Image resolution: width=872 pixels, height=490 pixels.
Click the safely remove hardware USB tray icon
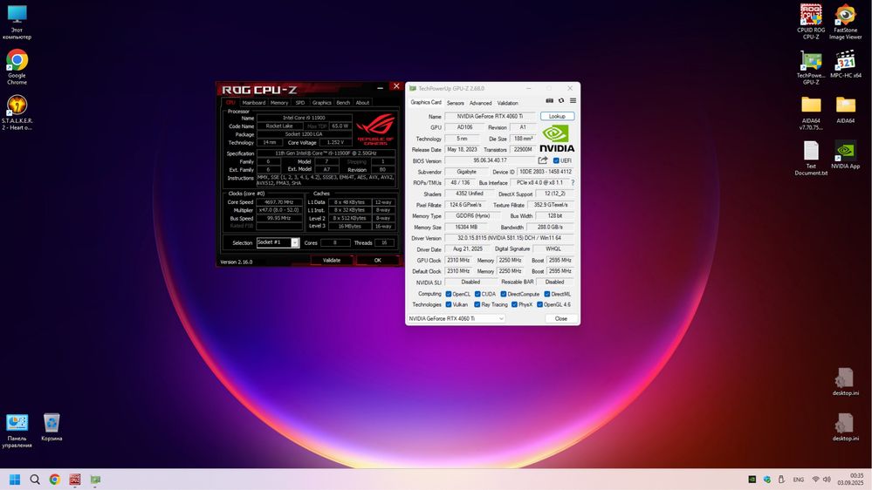pos(781,480)
